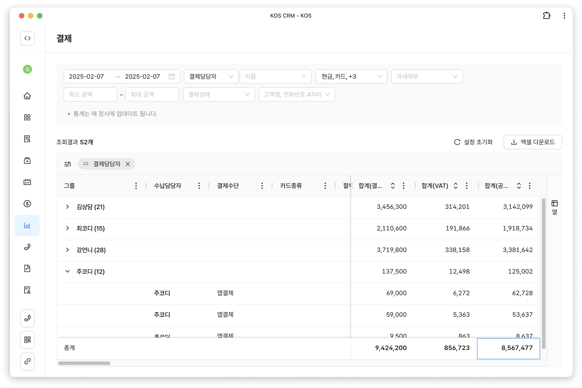The height and width of the screenshot is (388, 582).
Task: Toggle sort on 합계(결... column
Action: click(x=393, y=186)
